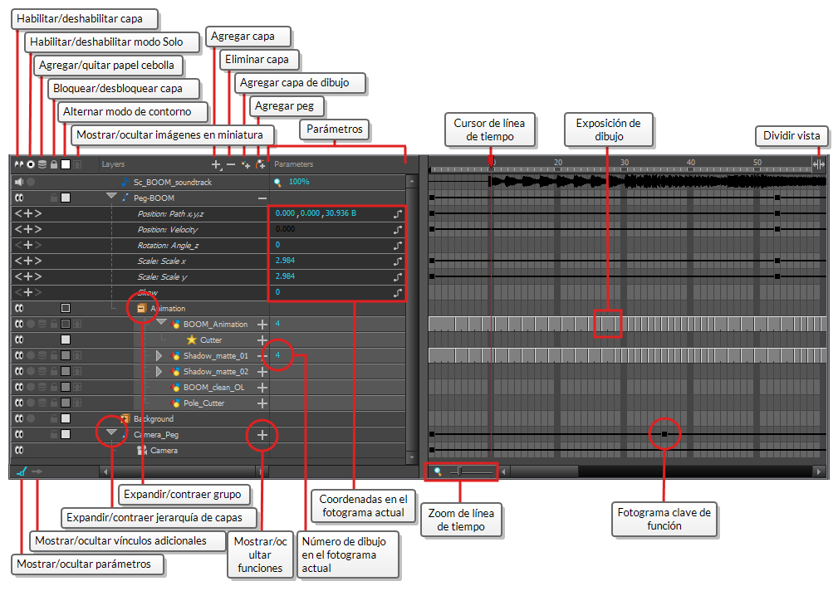Click the Add Drawing Layer icon in header
The image size is (838, 591).
pyautogui.click(x=245, y=164)
